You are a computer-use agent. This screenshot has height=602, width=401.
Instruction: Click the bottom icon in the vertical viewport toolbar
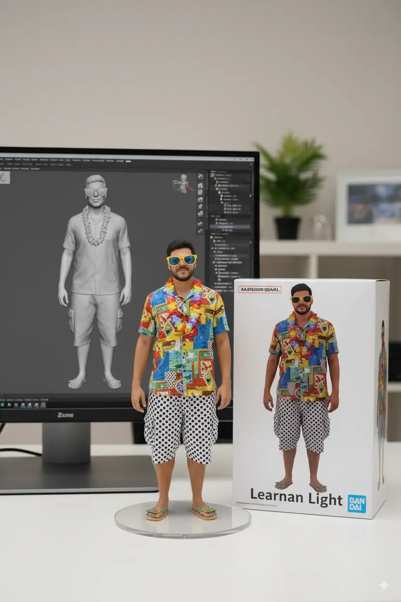[200, 231]
